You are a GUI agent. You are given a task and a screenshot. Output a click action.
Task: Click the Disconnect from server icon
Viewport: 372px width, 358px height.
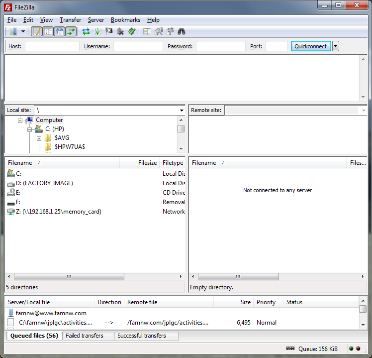coord(120,31)
